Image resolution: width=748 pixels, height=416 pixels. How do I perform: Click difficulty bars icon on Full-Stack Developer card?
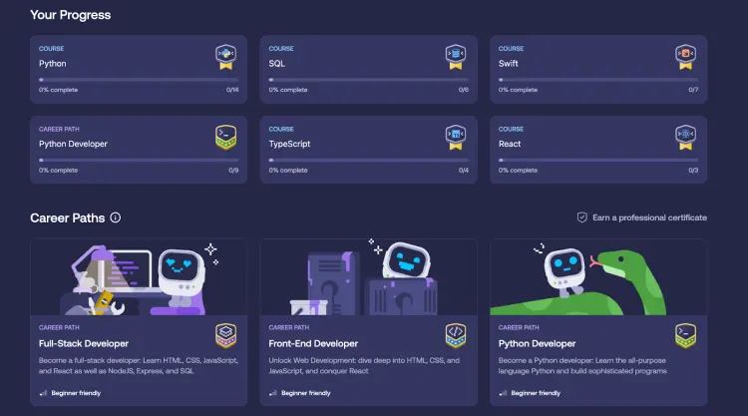[x=44, y=393]
